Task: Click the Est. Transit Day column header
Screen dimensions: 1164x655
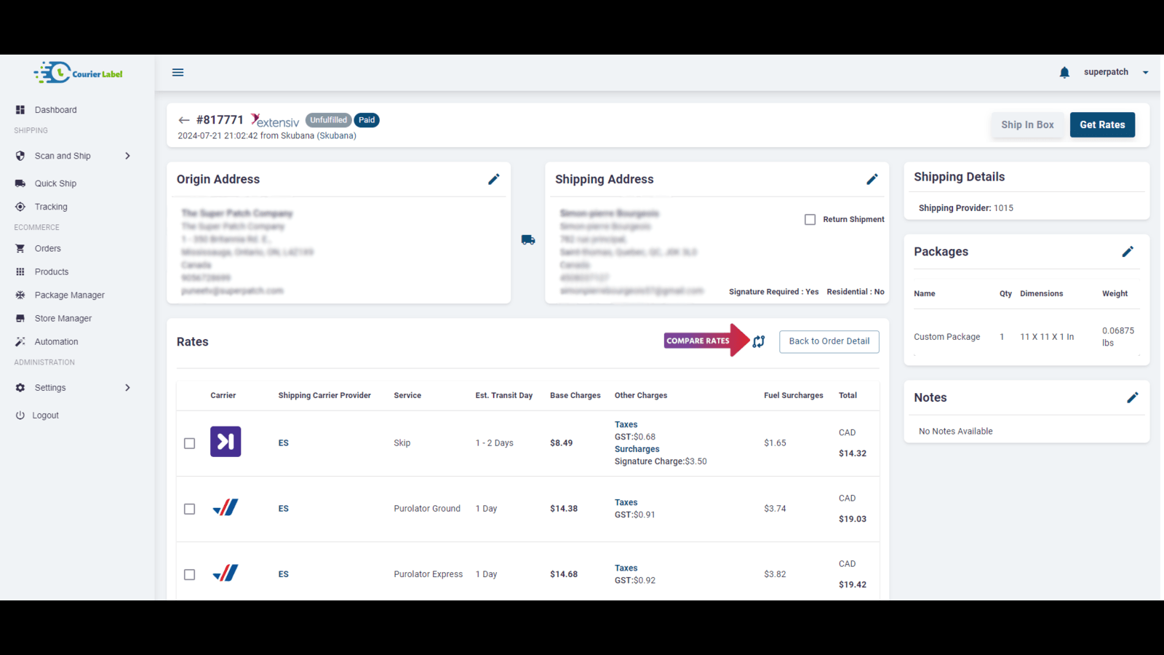Action: [504, 395]
